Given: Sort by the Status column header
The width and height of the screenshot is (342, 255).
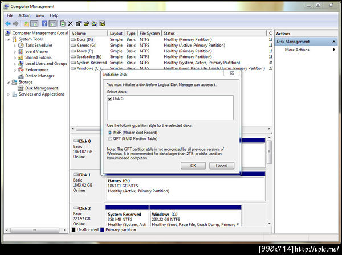Looking at the screenshot, I should click(x=214, y=34).
